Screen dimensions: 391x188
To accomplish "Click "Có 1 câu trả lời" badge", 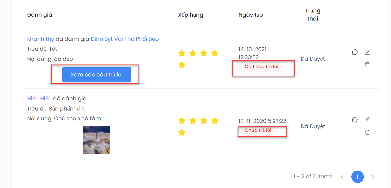I will [x=261, y=67].
